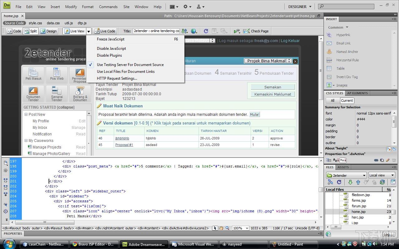Select the Hand tool in status bar
This screenshot has width=399, height=249.
coord(221,228)
